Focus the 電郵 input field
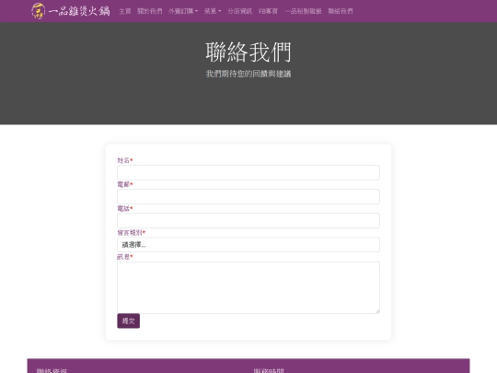497x373 pixels. click(x=248, y=197)
